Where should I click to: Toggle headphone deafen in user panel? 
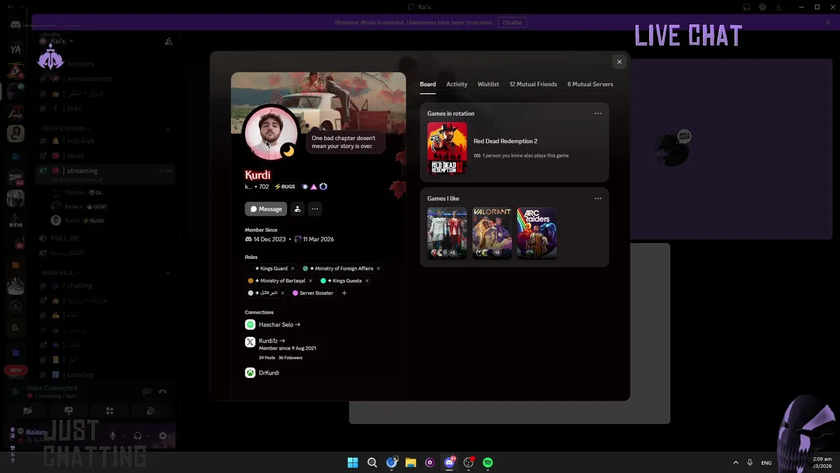click(138, 436)
